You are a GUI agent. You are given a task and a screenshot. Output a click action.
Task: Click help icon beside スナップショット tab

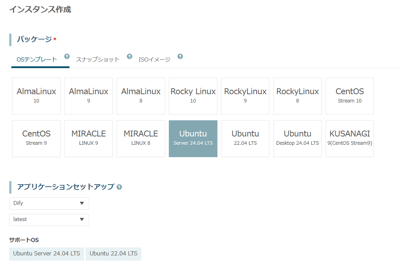(x=129, y=56)
